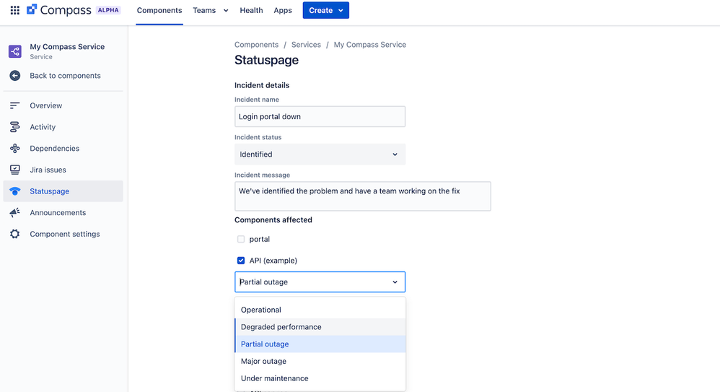
Task: Click the Create button label
Action: 320,11
